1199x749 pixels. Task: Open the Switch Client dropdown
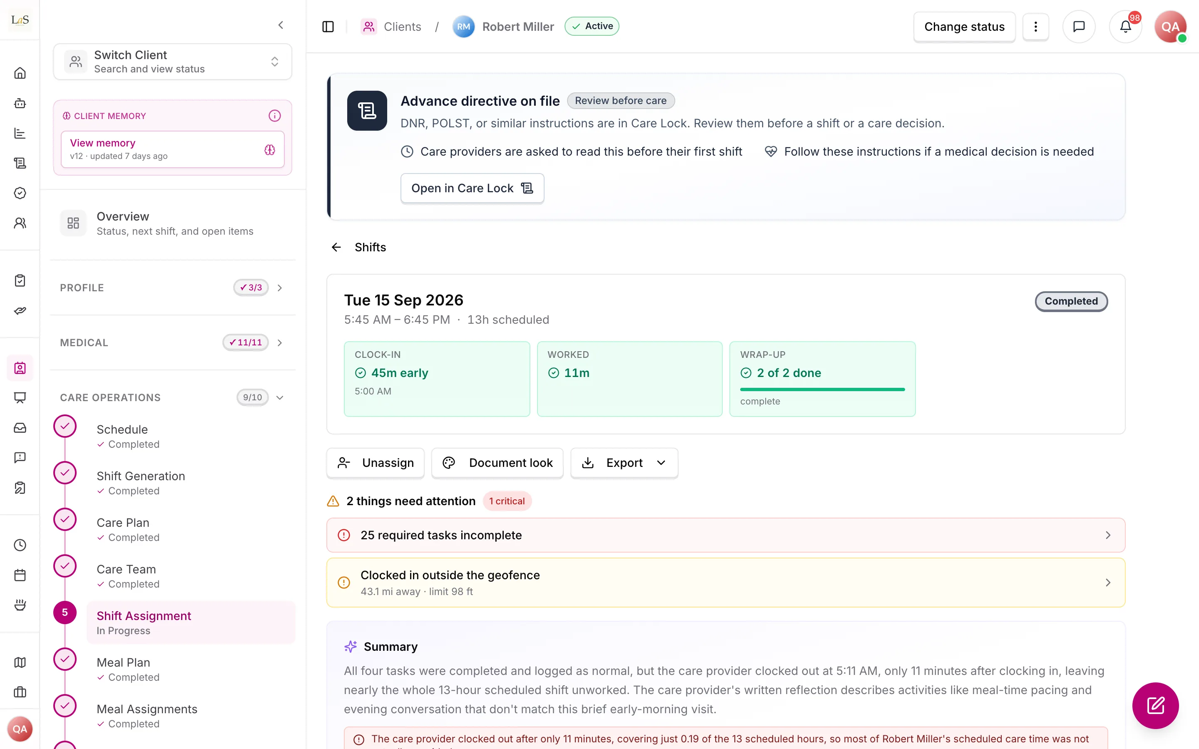172,62
